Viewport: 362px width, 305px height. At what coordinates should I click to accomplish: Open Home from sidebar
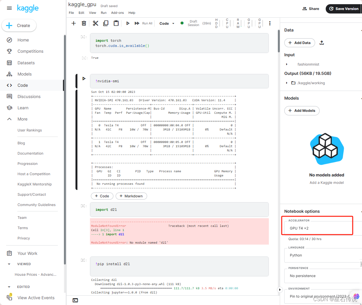pyautogui.click(x=23, y=40)
